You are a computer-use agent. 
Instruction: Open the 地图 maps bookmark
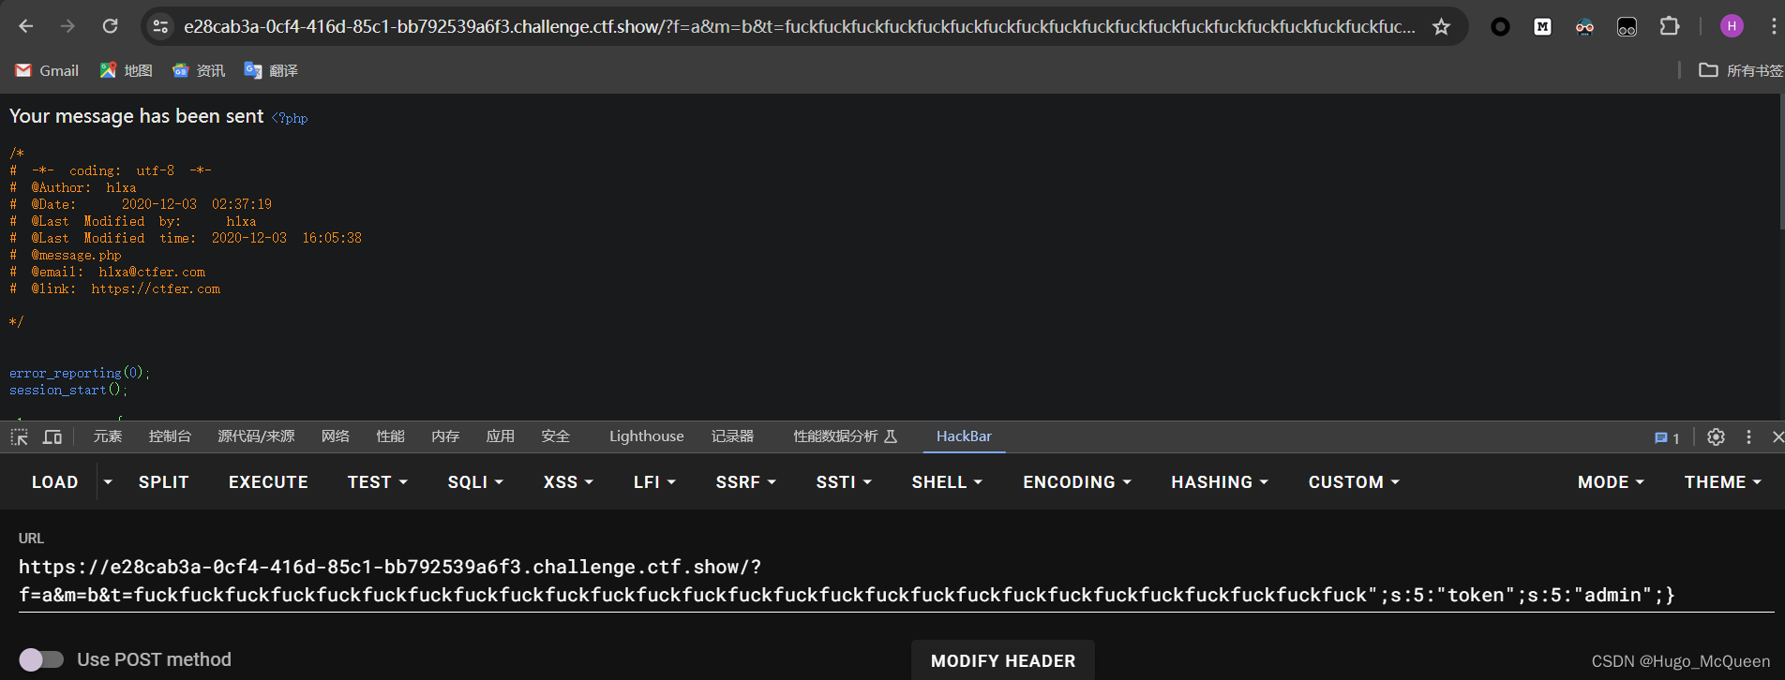coord(127,70)
